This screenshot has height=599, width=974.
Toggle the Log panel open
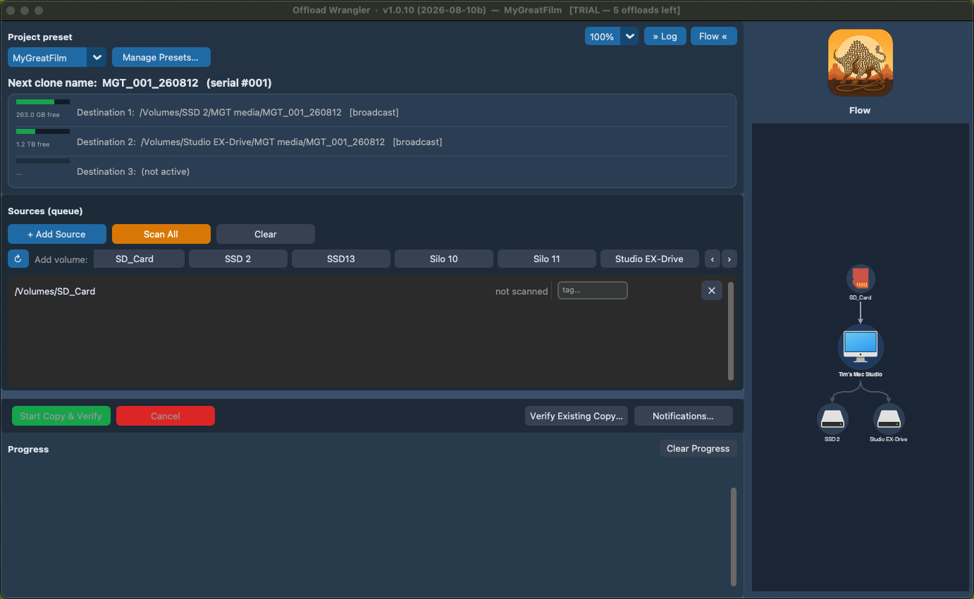(665, 36)
